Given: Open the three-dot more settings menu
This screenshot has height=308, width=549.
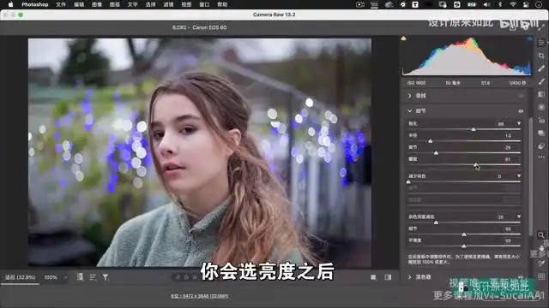Looking at the screenshot, I should pos(541,157).
